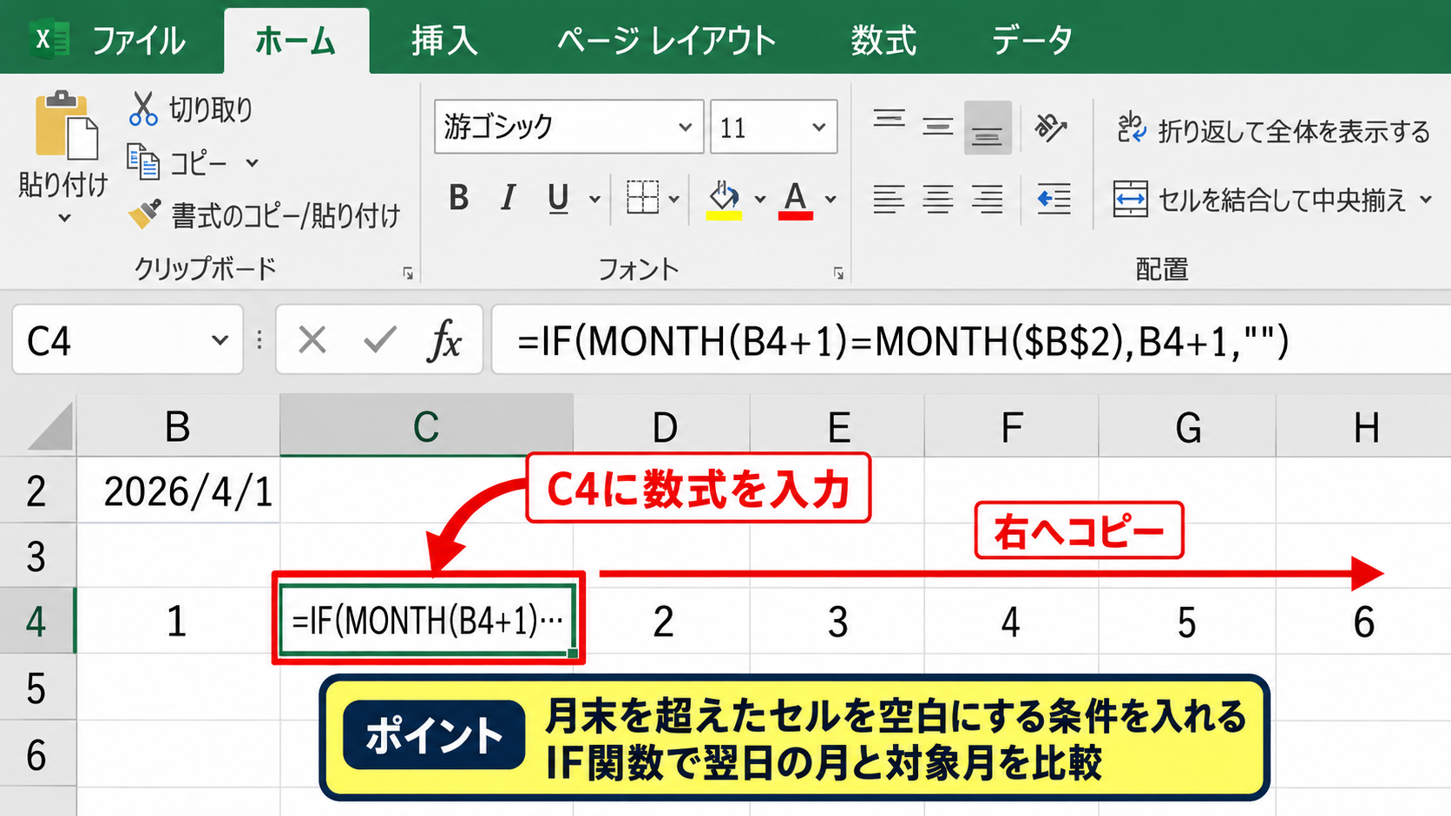Open the merge cells dropdown arrow
The image size is (1451, 816).
pyautogui.click(x=1426, y=200)
